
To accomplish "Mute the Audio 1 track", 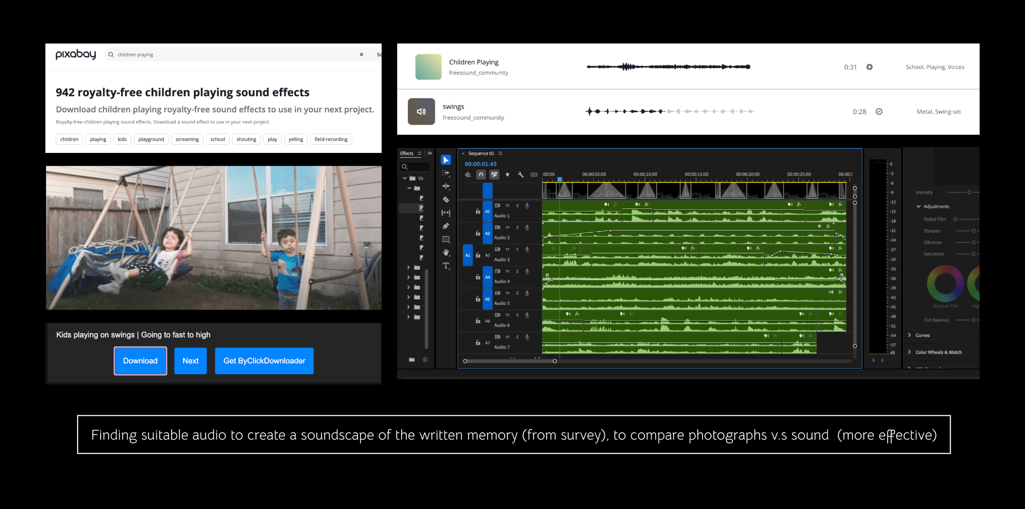I will click(508, 206).
